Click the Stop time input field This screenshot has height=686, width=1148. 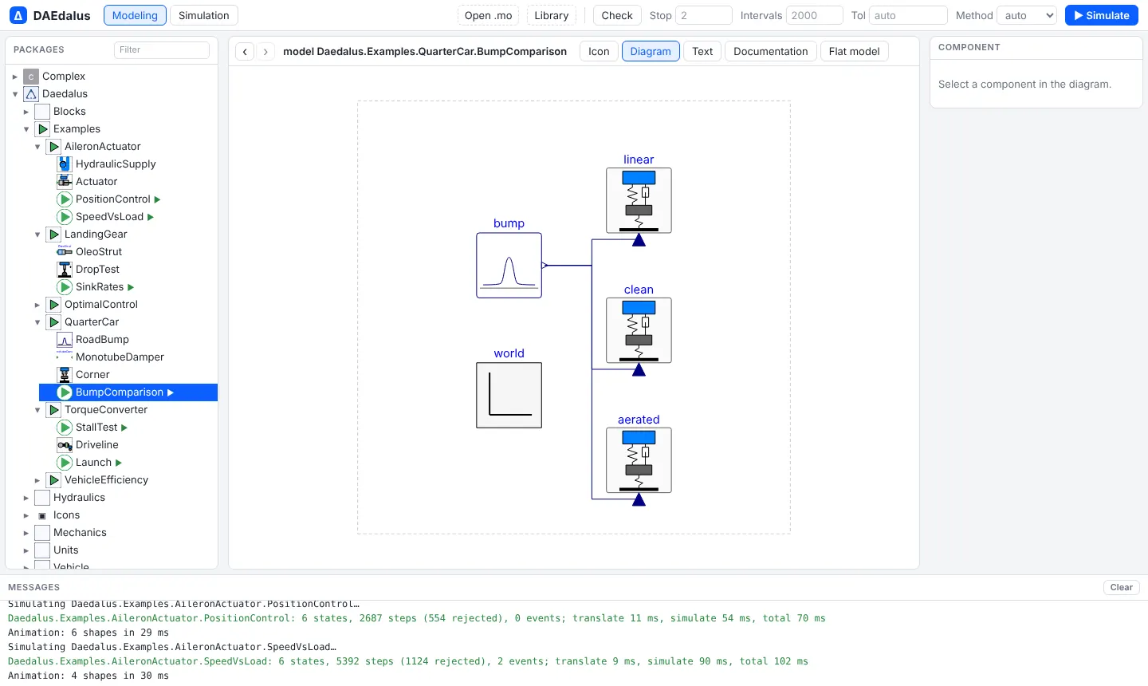coord(704,15)
